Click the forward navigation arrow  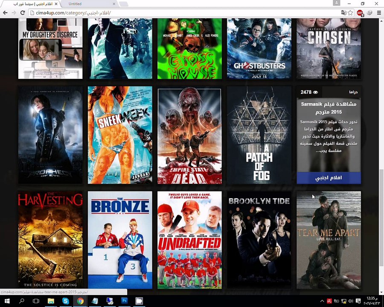point(14,13)
